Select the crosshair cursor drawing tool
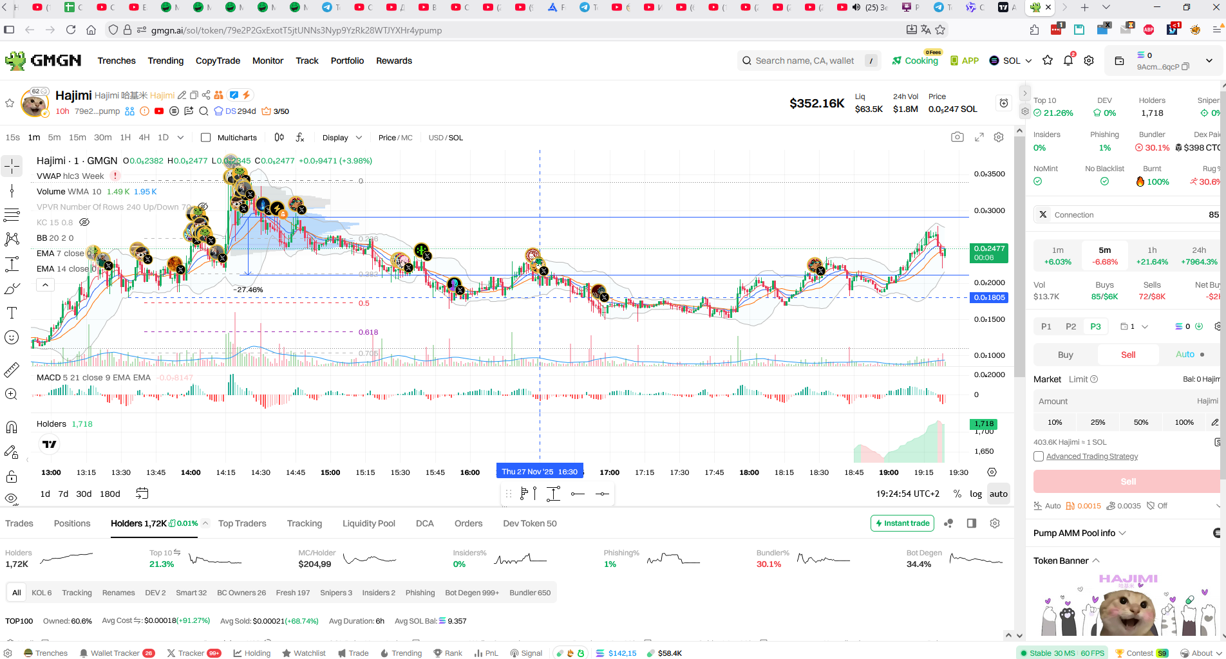 pyautogui.click(x=12, y=166)
